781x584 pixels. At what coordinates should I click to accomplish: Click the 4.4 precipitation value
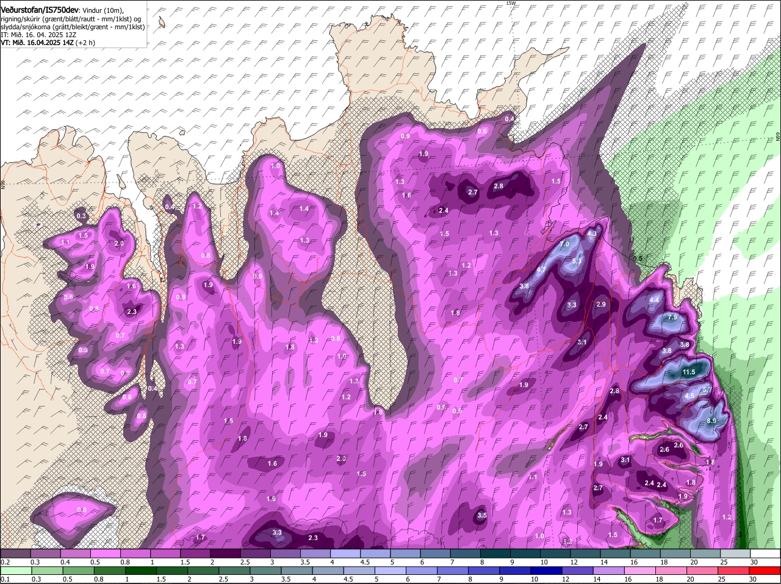[x=654, y=300]
